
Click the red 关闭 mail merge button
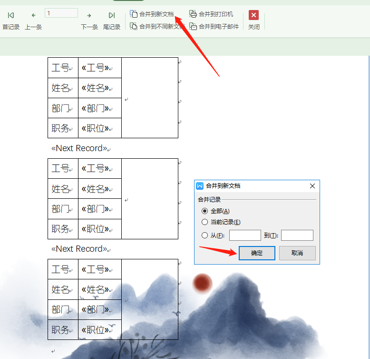pyautogui.click(x=253, y=15)
